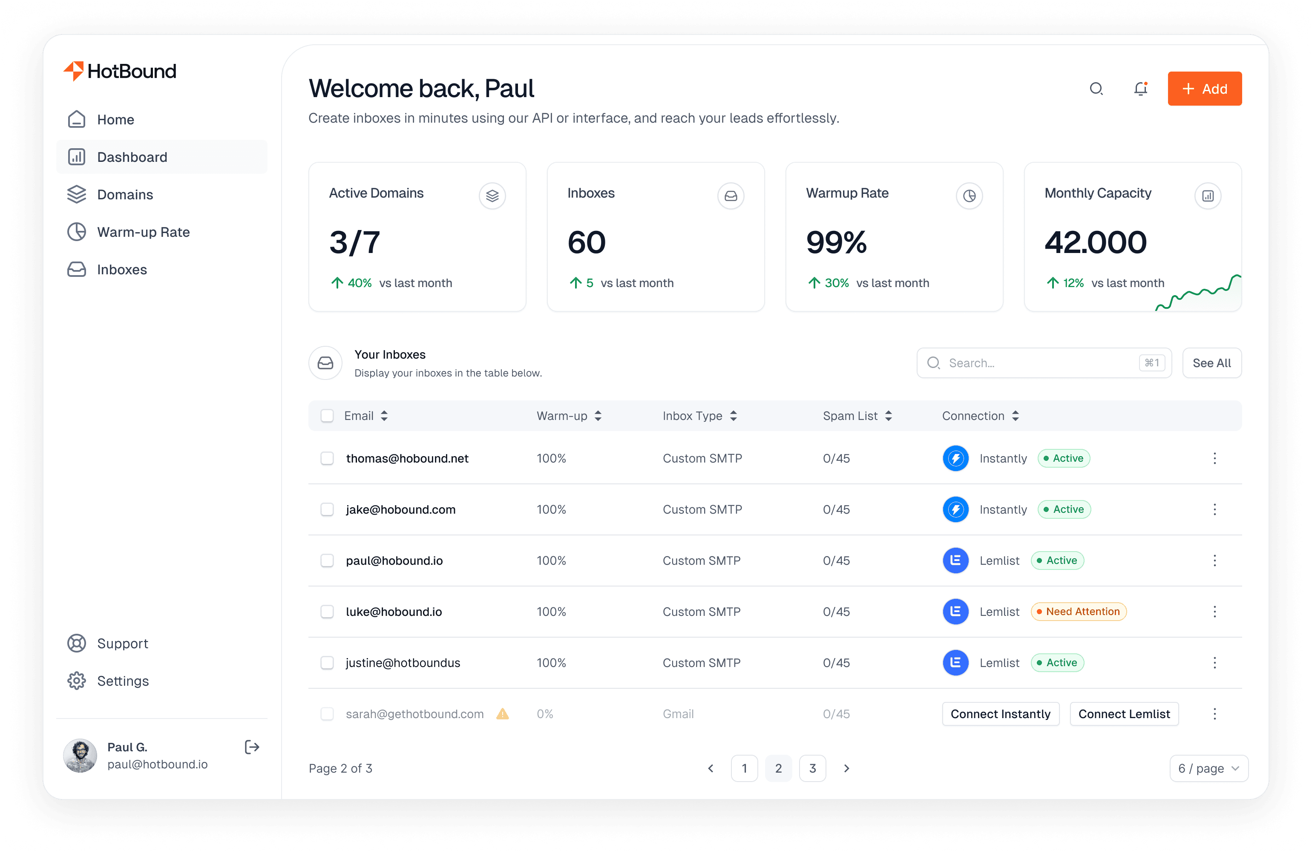Toggle checkbox for luke@hobound.io row
This screenshot has height=851, width=1312.
pyautogui.click(x=328, y=611)
